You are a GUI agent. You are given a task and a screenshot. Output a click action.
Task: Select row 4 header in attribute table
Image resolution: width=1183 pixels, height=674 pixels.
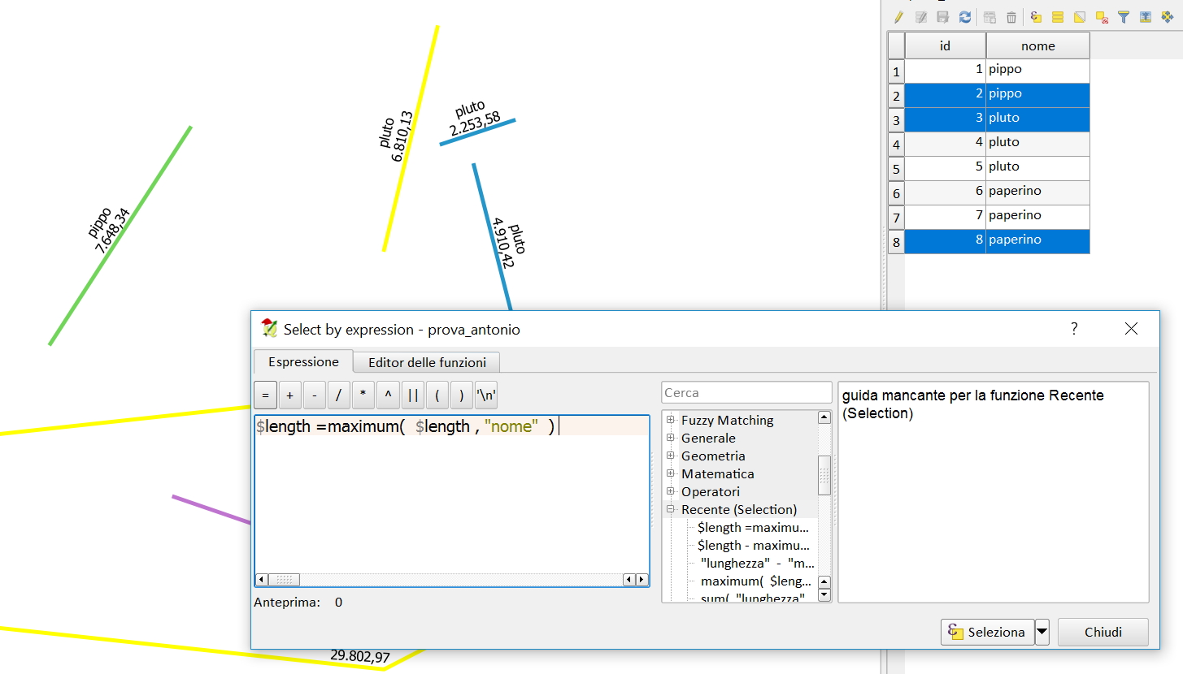click(x=896, y=145)
